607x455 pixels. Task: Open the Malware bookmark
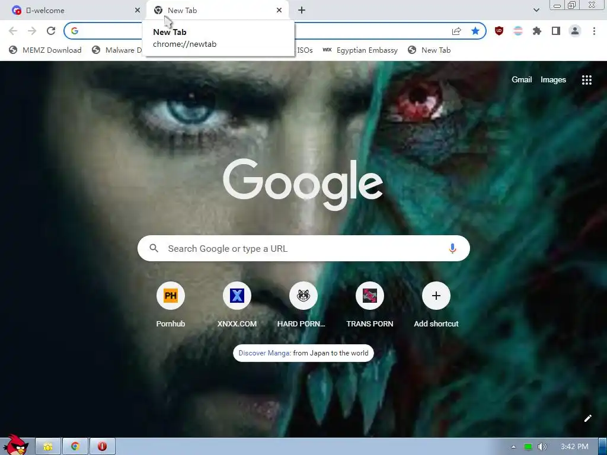tap(117, 50)
